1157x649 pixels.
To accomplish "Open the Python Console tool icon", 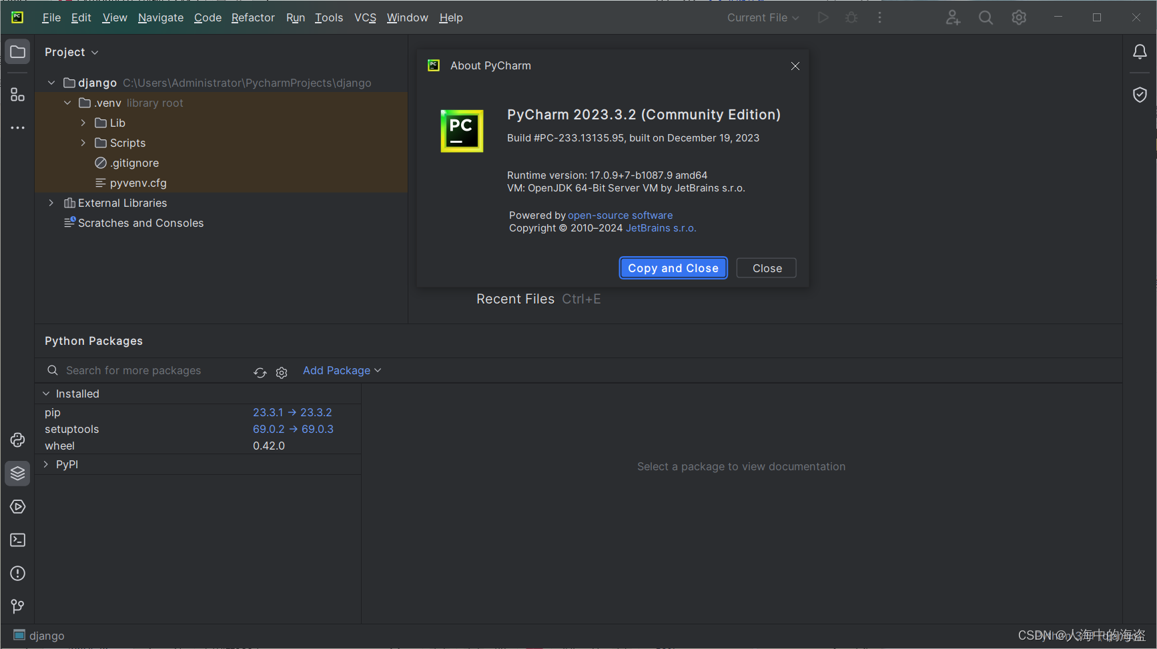I will [x=18, y=440].
